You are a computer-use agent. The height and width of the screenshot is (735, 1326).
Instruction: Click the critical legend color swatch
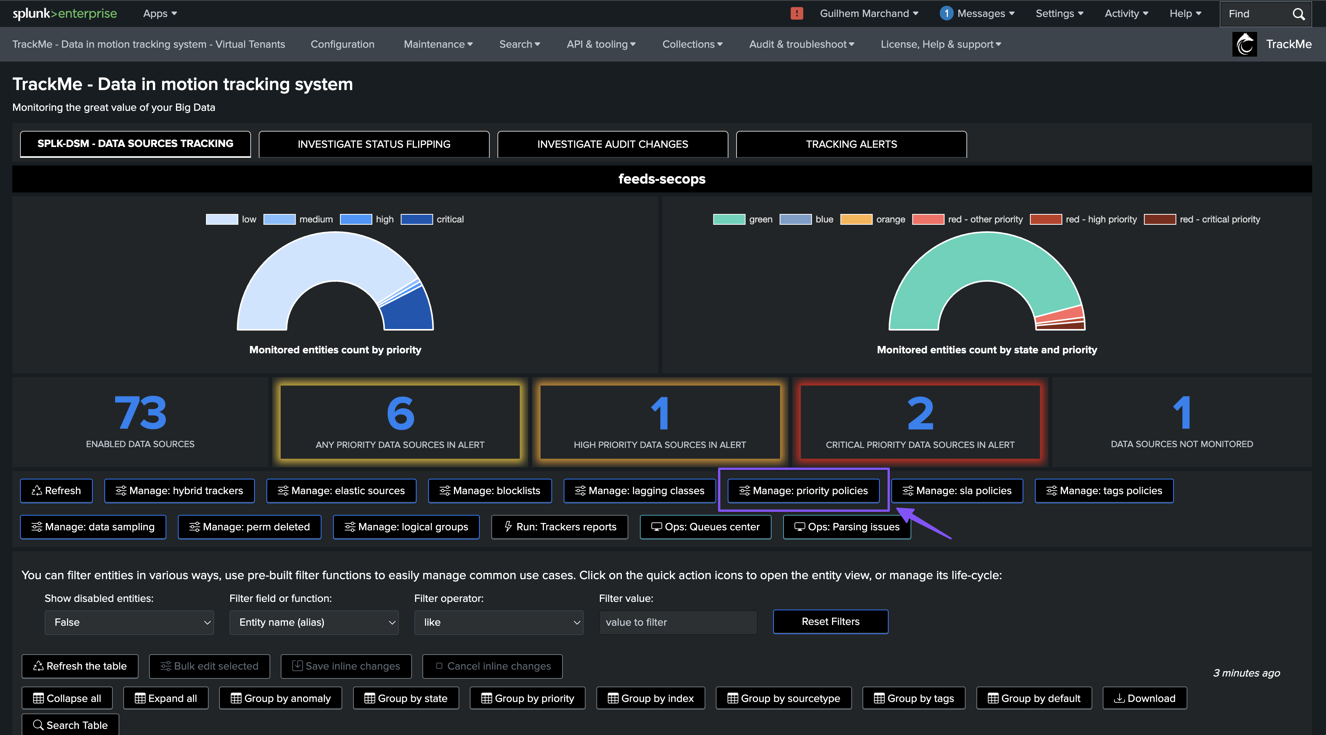coord(417,219)
